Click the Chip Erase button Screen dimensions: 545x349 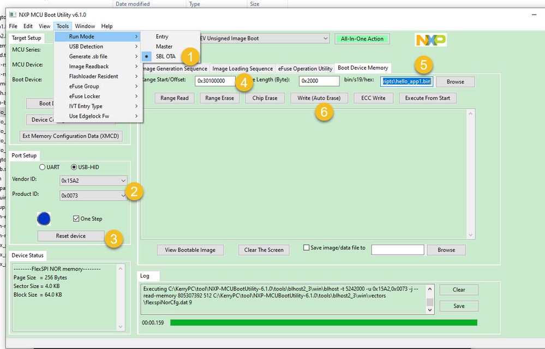coord(265,98)
